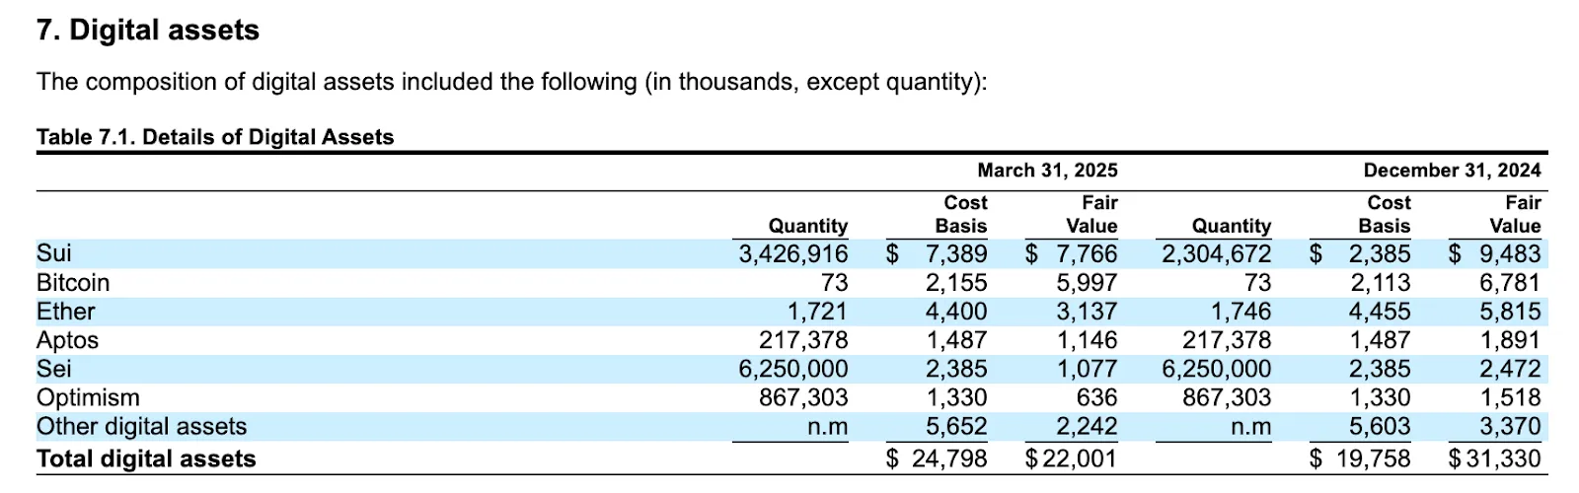Viewport: 1579px width, 493px height.
Task: Click the Bitcoin fair value 6,781
Action: click(1510, 283)
